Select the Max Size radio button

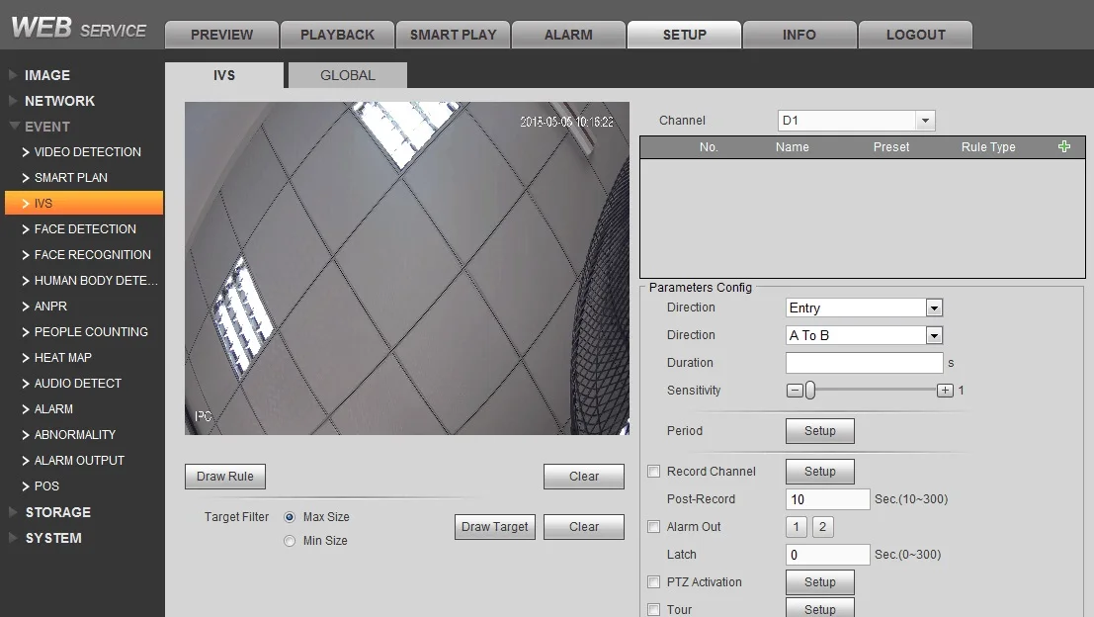[x=290, y=517]
